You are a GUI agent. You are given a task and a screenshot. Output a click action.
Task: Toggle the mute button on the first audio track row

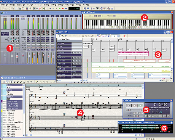tap(74, 53)
